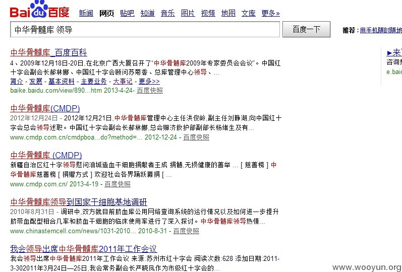Open the 用手机随时随地 recommendation link
Viewport: 402px width, 272px height.
[x=381, y=30]
